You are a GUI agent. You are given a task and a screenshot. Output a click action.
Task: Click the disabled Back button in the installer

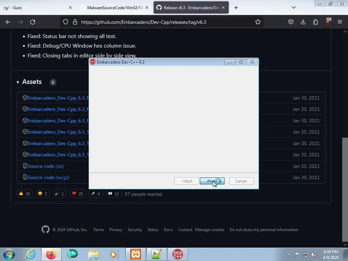(x=187, y=181)
